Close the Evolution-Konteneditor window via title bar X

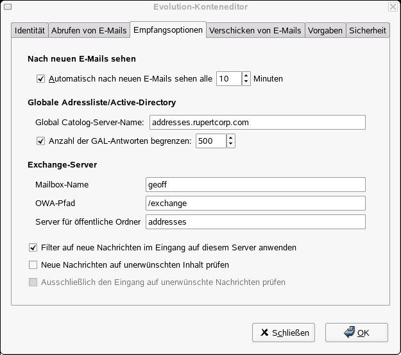[393, 6]
